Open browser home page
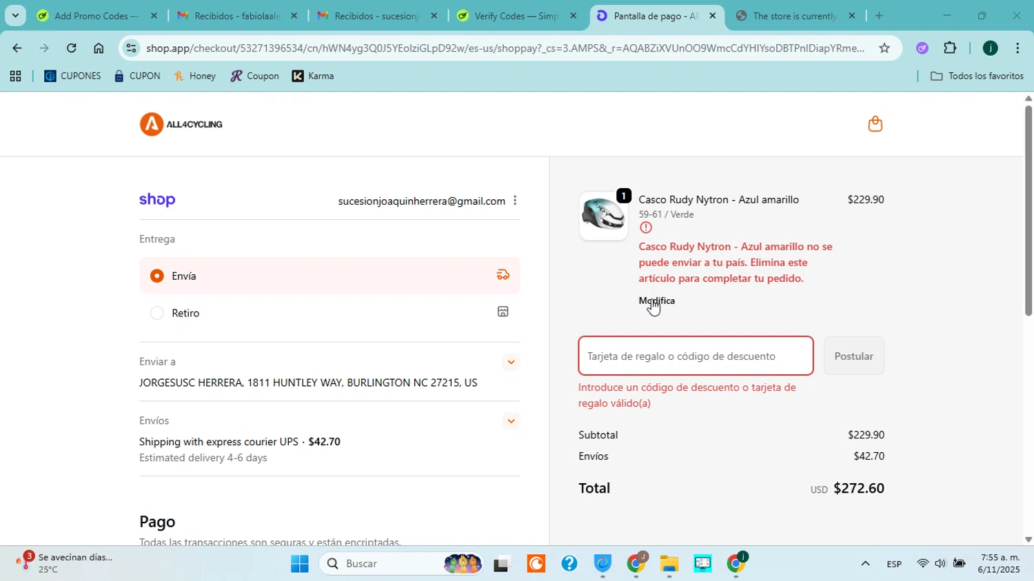 point(99,48)
